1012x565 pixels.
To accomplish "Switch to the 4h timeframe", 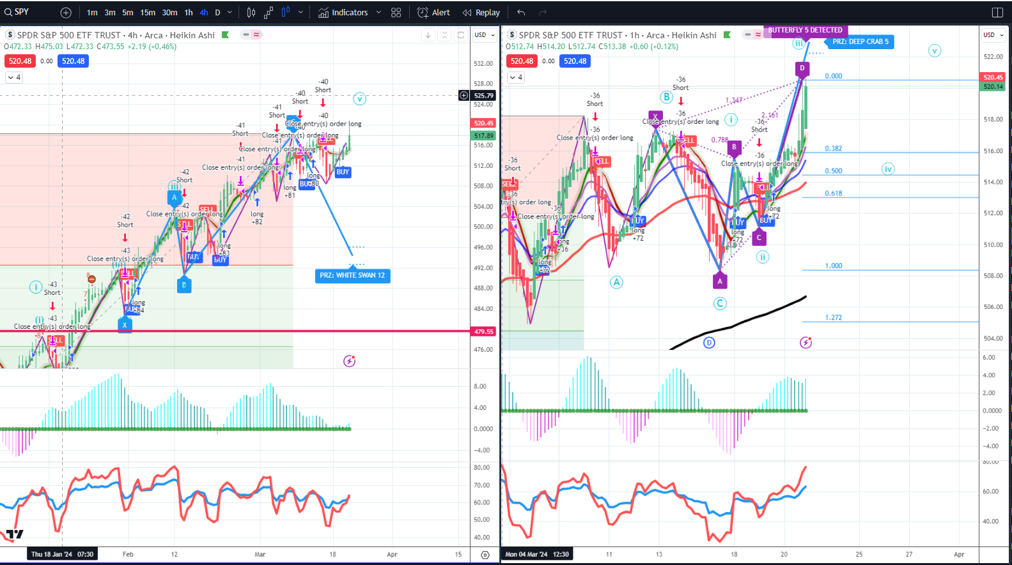I will (204, 12).
